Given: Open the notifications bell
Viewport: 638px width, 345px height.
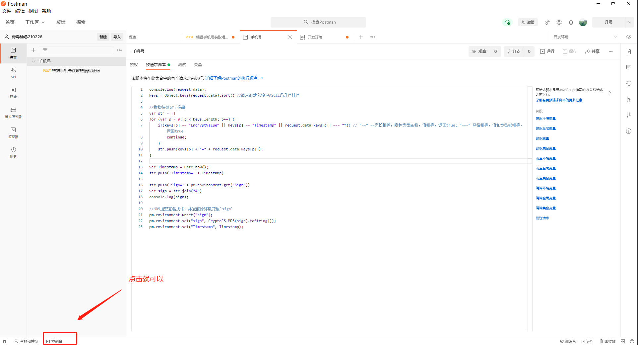Looking at the screenshot, I should coord(571,22).
